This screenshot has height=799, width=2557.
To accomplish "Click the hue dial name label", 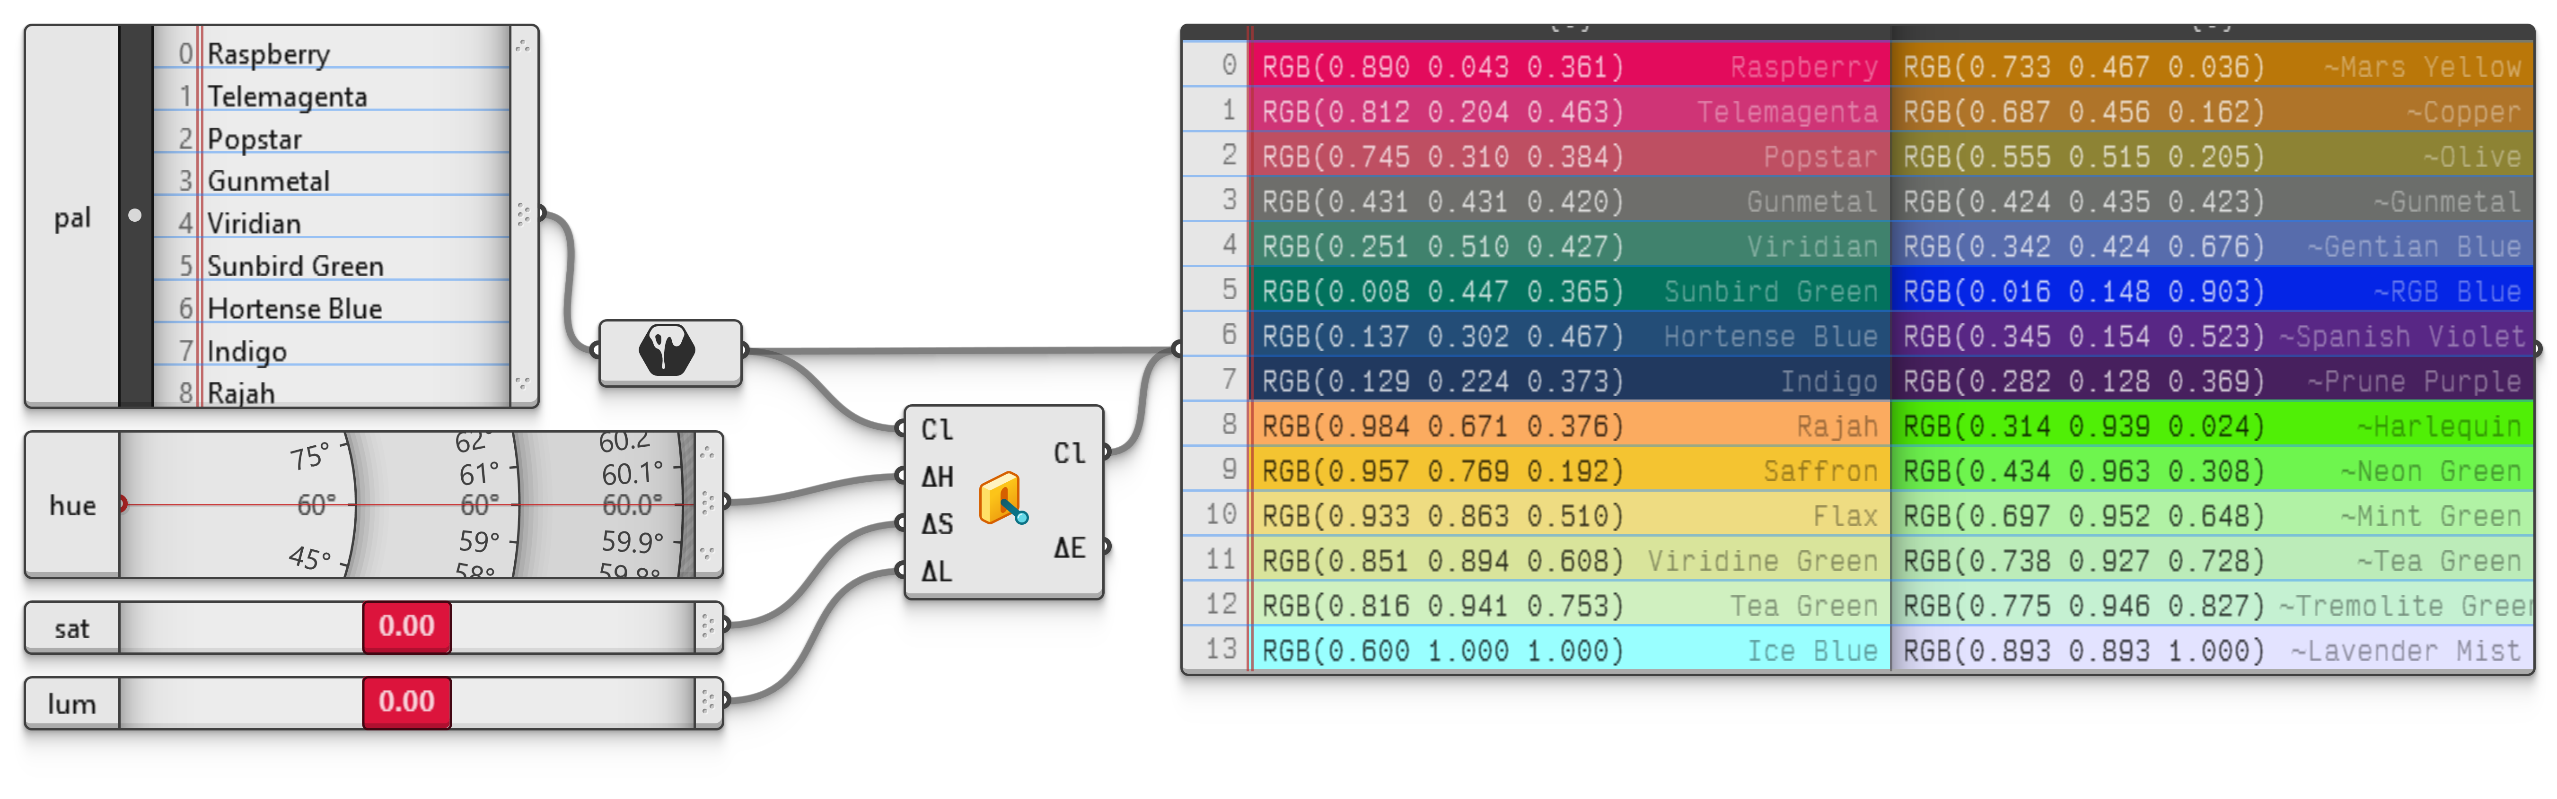I will point(72,505).
